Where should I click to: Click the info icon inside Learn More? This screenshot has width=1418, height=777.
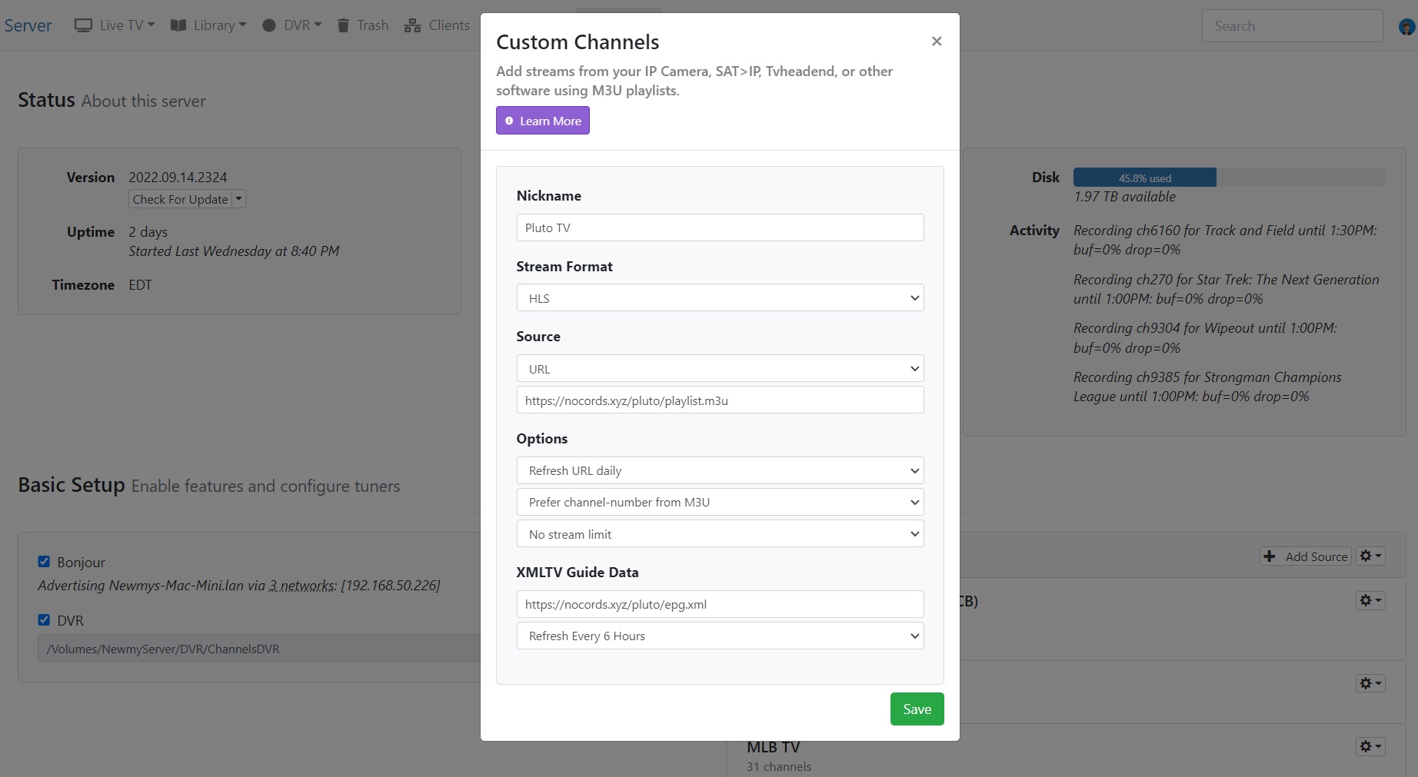pos(509,120)
